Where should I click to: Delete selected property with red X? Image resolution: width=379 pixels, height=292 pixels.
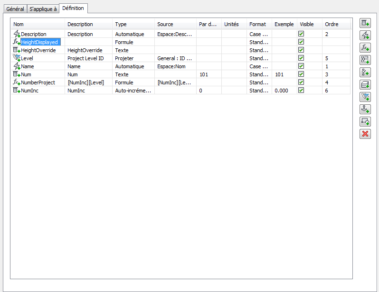click(x=365, y=134)
